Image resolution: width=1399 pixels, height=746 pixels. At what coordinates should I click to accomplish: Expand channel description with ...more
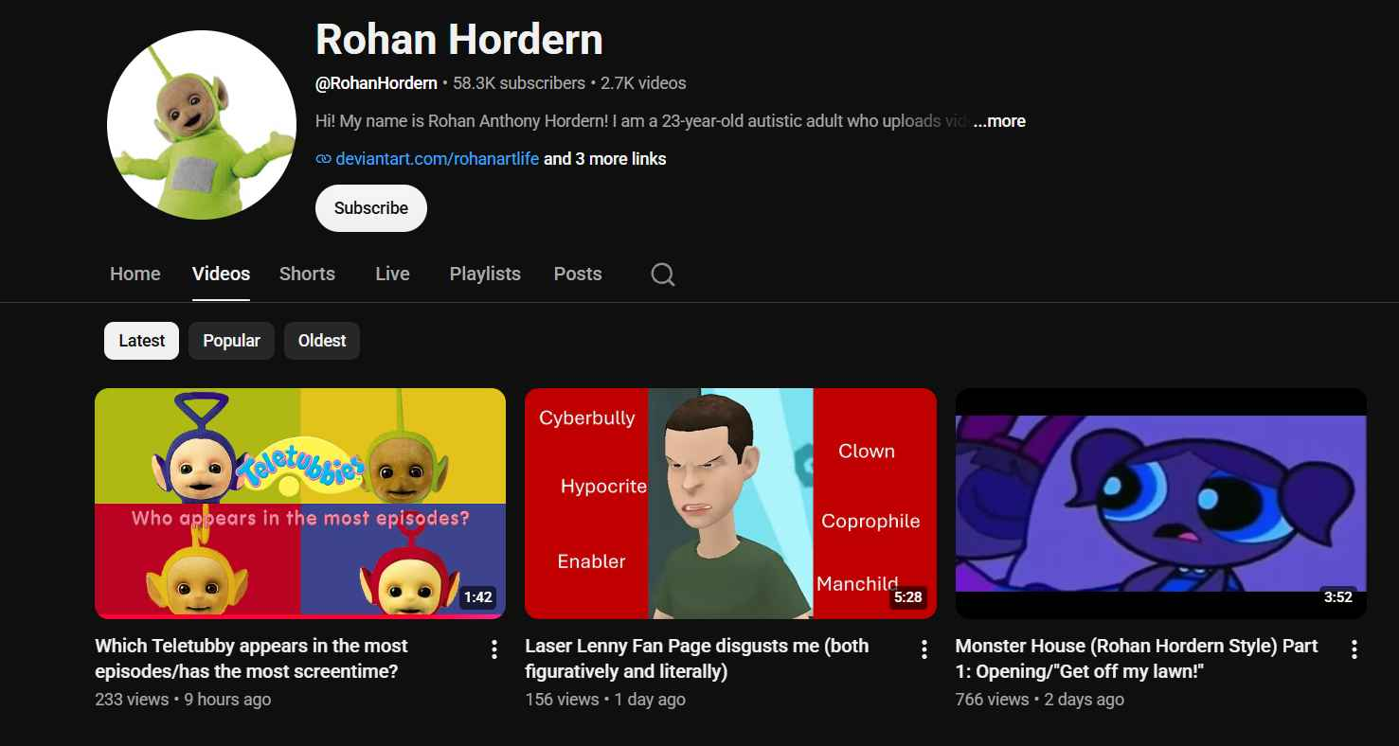click(999, 121)
